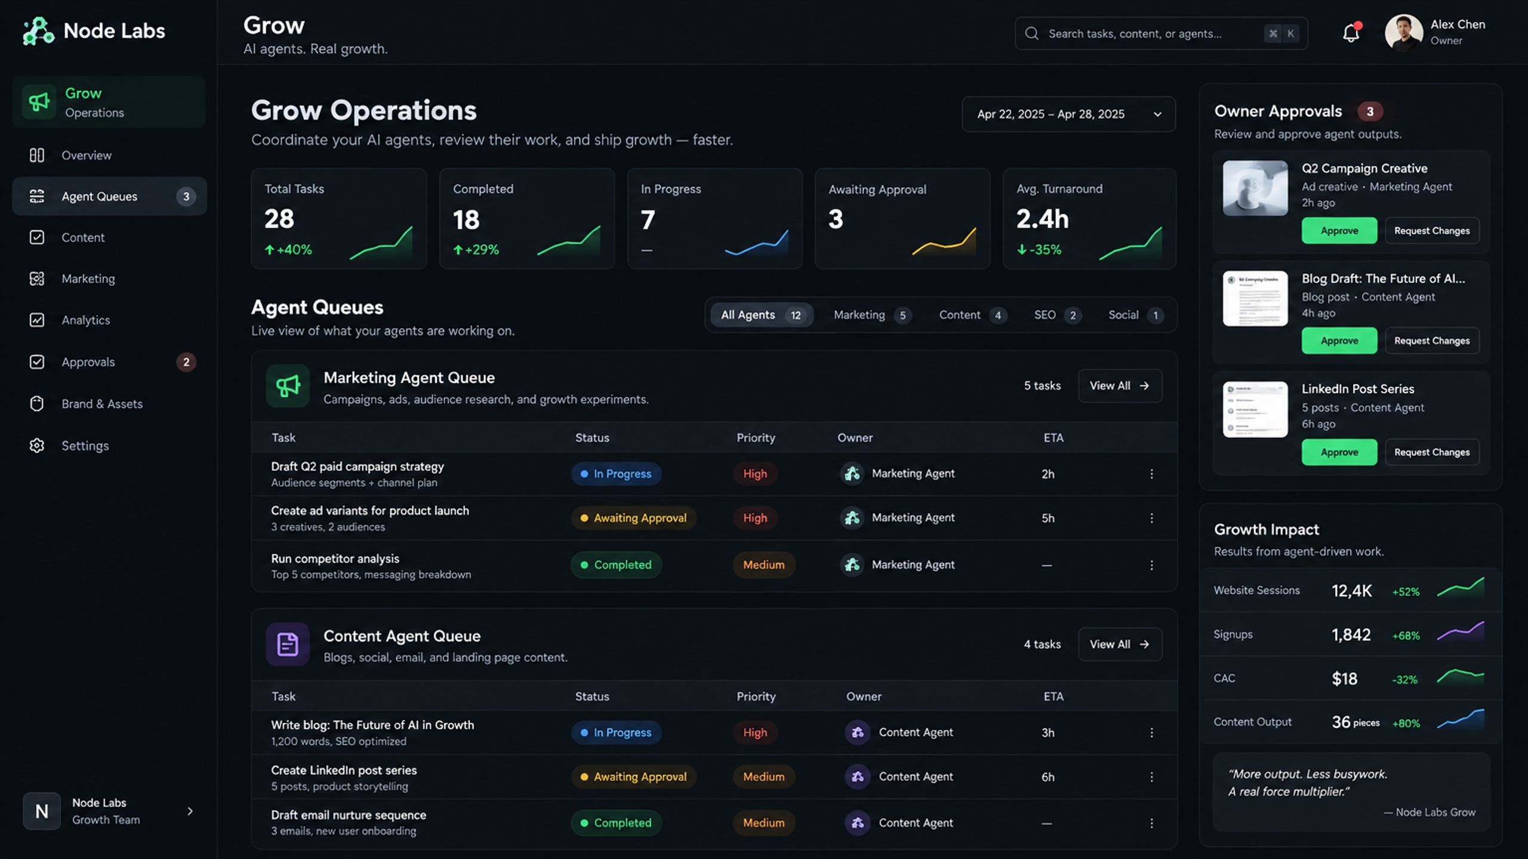Expand the Node Labs Growth Team switcher
This screenshot has height=859, width=1528.
(x=109, y=811)
